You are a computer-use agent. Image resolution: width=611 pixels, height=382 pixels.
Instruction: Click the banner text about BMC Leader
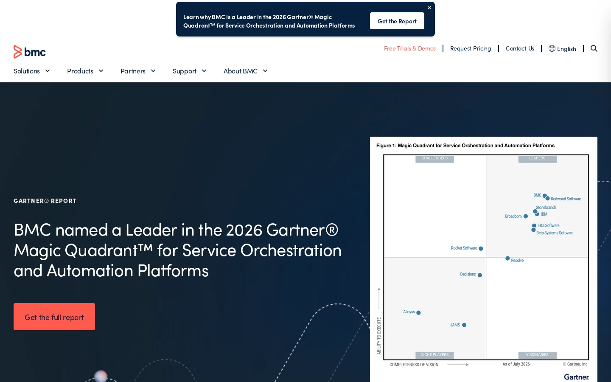pos(269,21)
